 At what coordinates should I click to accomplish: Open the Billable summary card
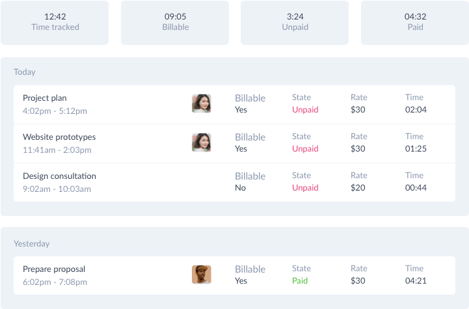tap(175, 23)
